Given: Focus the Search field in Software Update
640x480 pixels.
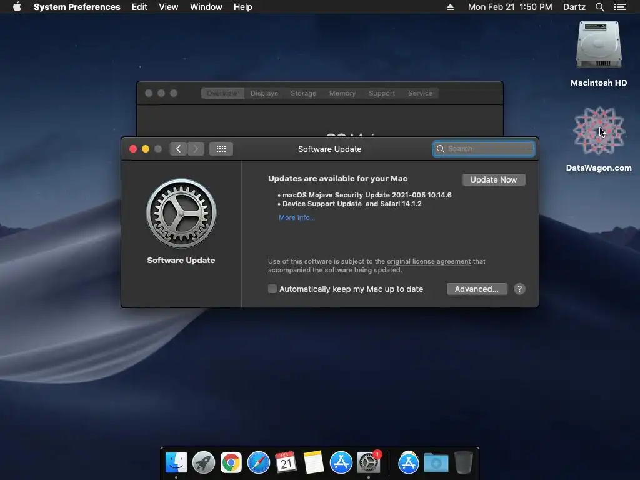Looking at the screenshot, I should pyautogui.click(x=484, y=149).
